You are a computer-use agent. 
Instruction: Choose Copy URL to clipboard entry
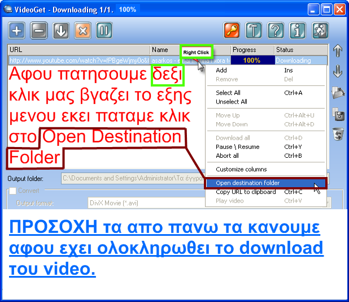266,192
